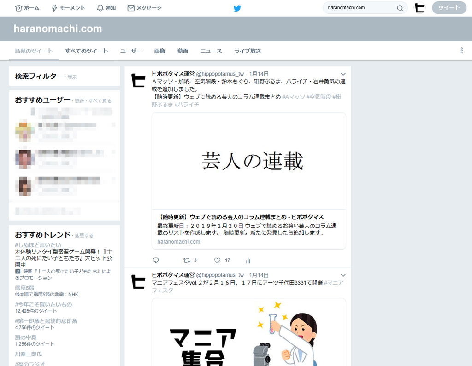Open 芸人の連載 link card image
Image resolution: width=472 pixels, height=366 pixels.
(x=248, y=161)
